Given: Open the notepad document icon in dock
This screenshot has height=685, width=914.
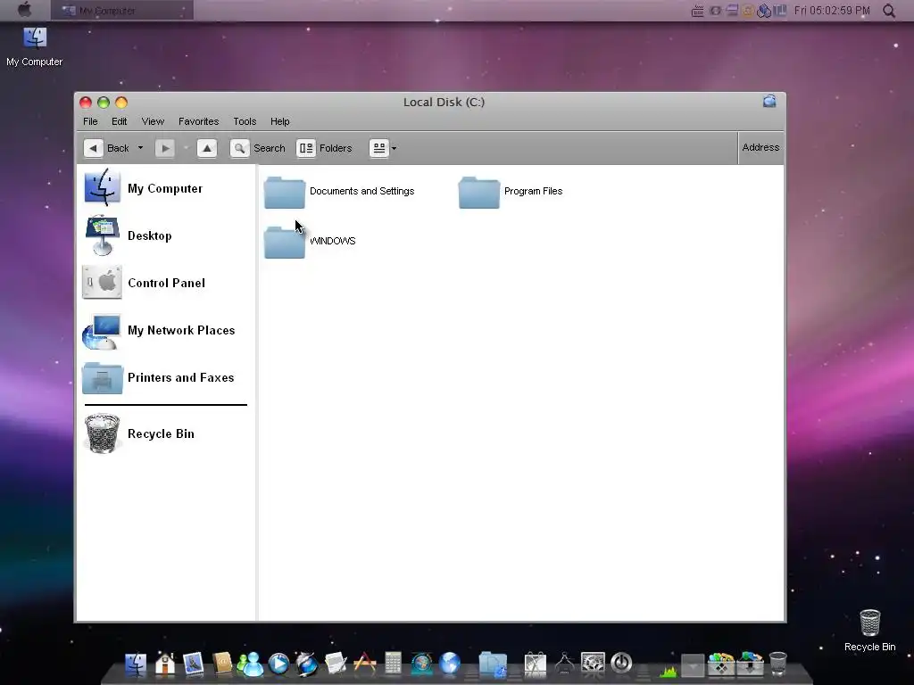Looking at the screenshot, I should coord(336,664).
